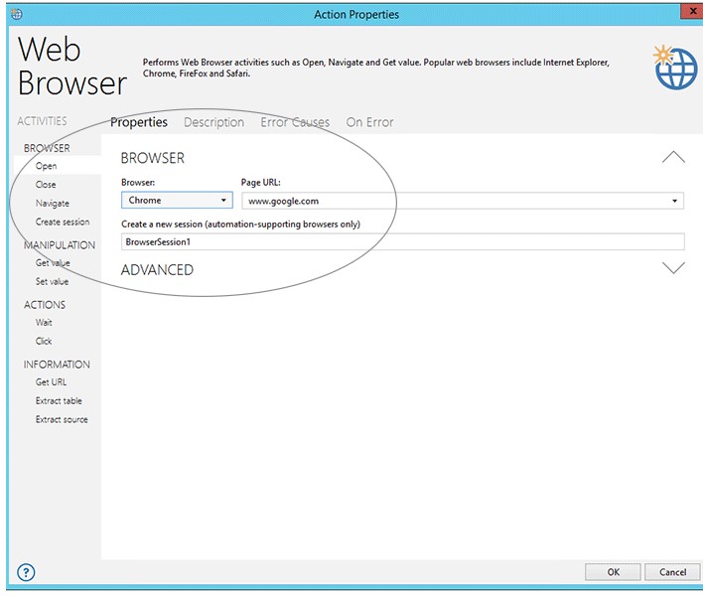The width and height of the screenshot is (703, 596).
Task: Click the help question mark icon
Action: click(26, 572)
